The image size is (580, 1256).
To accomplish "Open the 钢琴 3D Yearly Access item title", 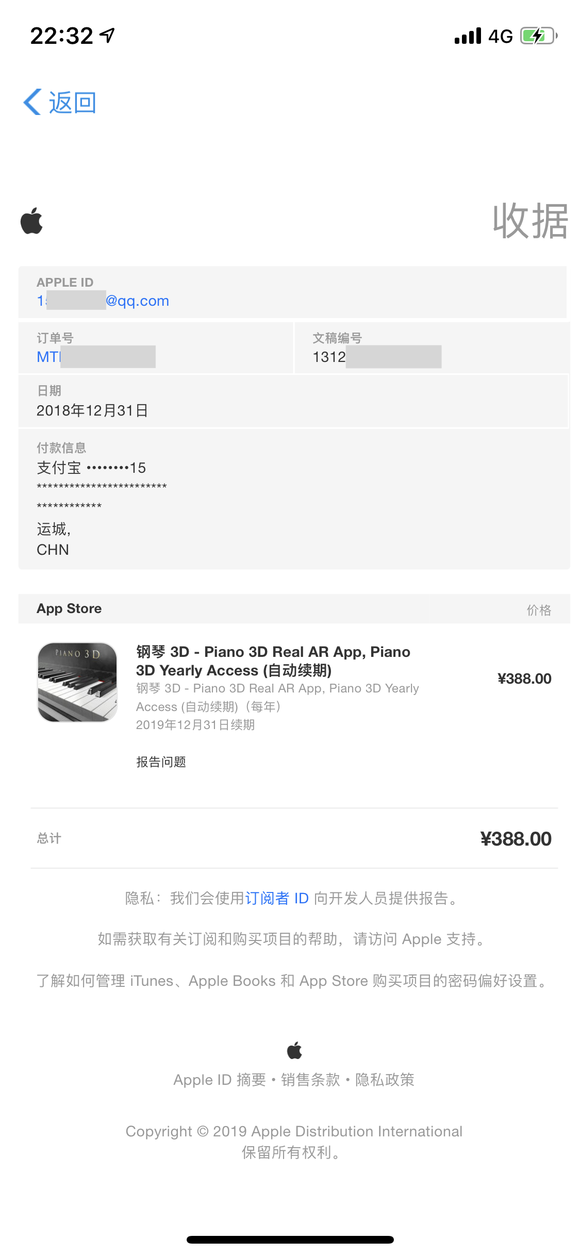I will 273,661.
